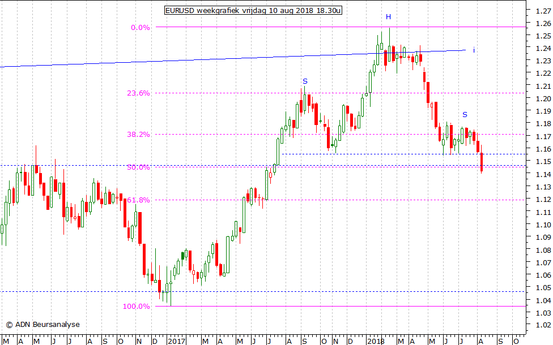
Task: Pick the '1.15' price axis label
Action: point(543,162)
